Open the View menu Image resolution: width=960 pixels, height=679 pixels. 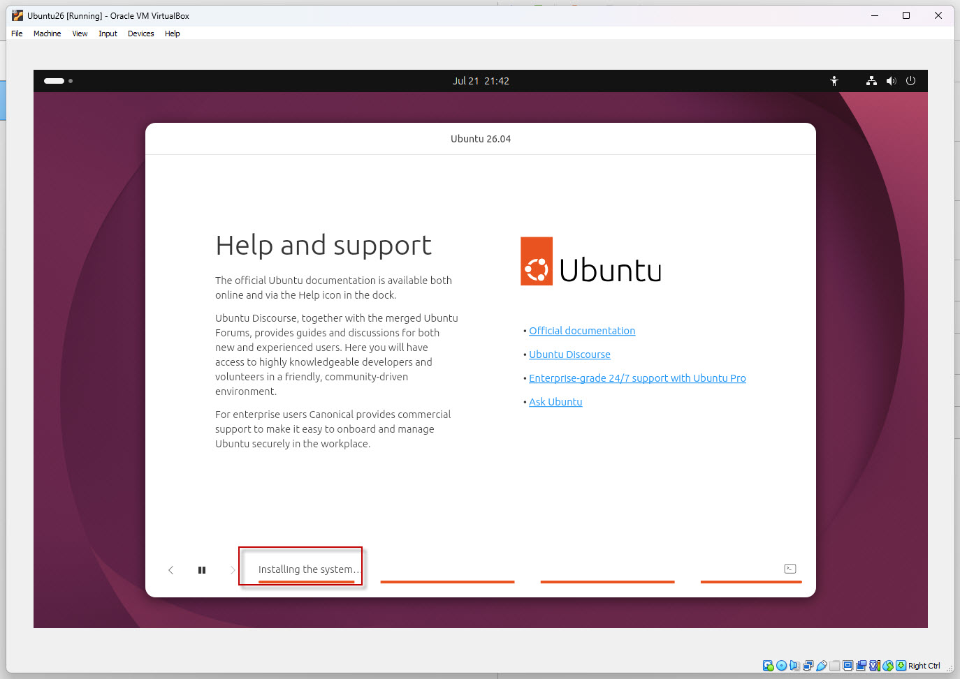pos(80,33)
